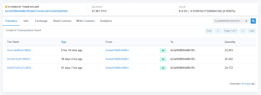Click the quantity value 23,263
Image resolution: width=261 pixels, height=95 pixels.
tap(229, 50)
